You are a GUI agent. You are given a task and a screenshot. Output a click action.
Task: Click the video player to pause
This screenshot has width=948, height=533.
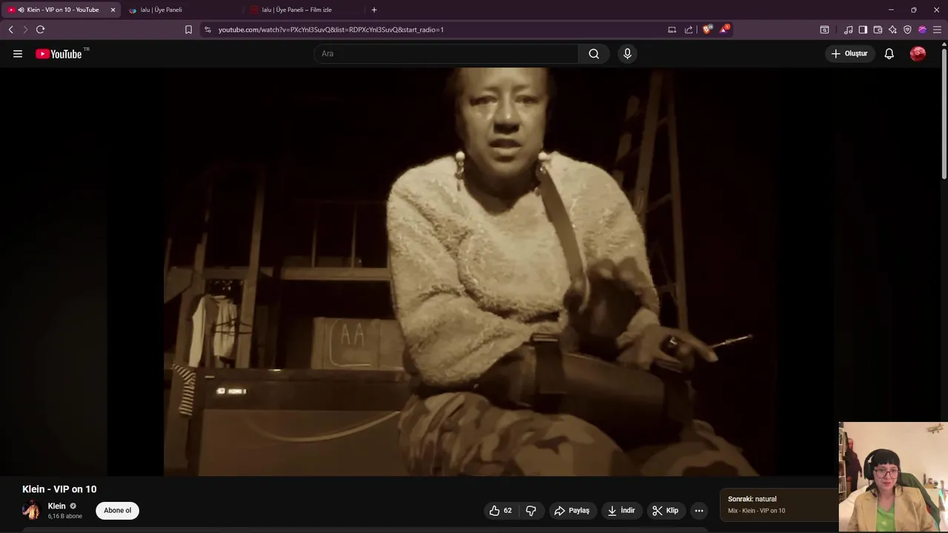coord(470,272)
